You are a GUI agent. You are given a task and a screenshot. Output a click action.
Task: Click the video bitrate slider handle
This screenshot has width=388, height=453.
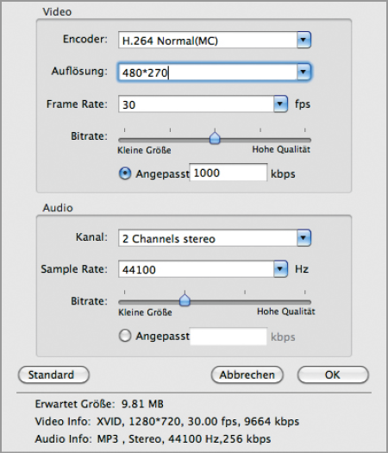point(215,138)
